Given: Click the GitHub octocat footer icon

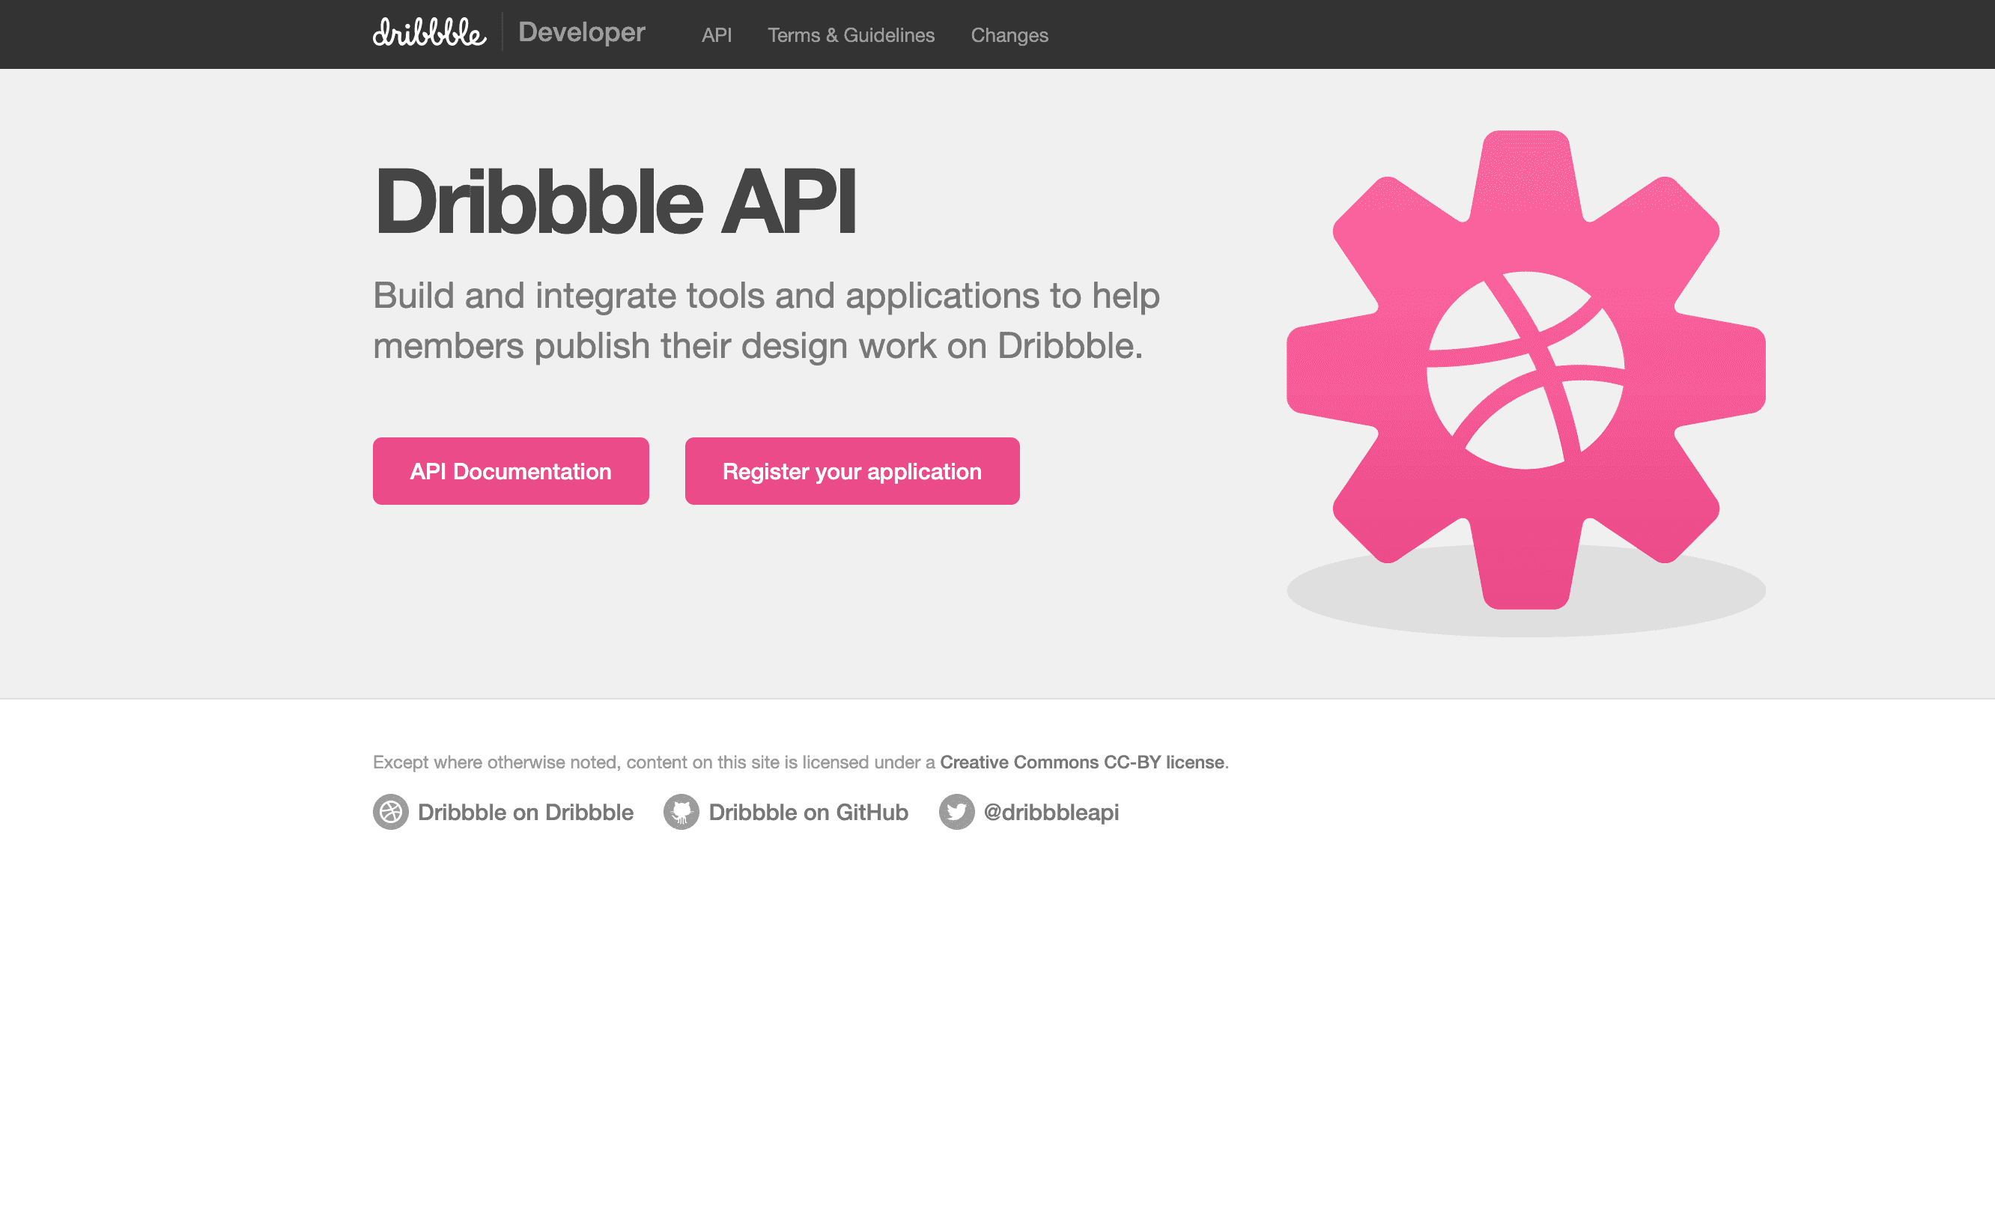Looking at the screenshot, I should 681,812.
